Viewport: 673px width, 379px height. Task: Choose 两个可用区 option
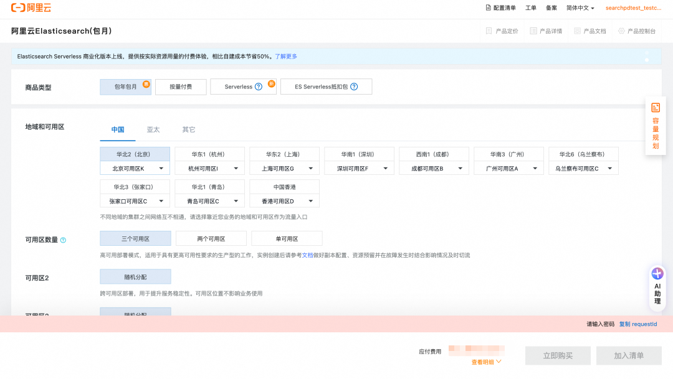pos(211,239)
